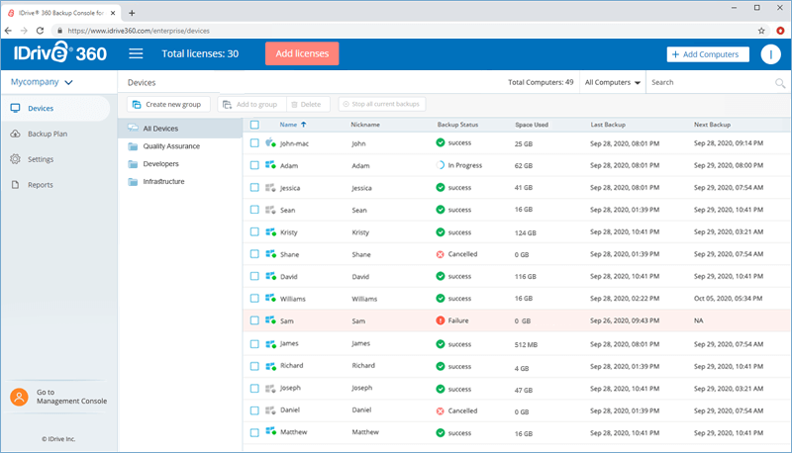Click in the Search input field

click(710, 82)
